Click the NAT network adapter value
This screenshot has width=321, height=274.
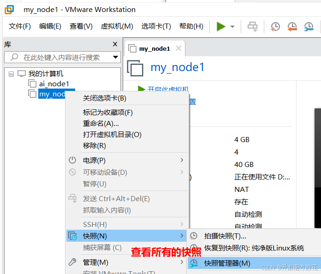tap(242, 190)
